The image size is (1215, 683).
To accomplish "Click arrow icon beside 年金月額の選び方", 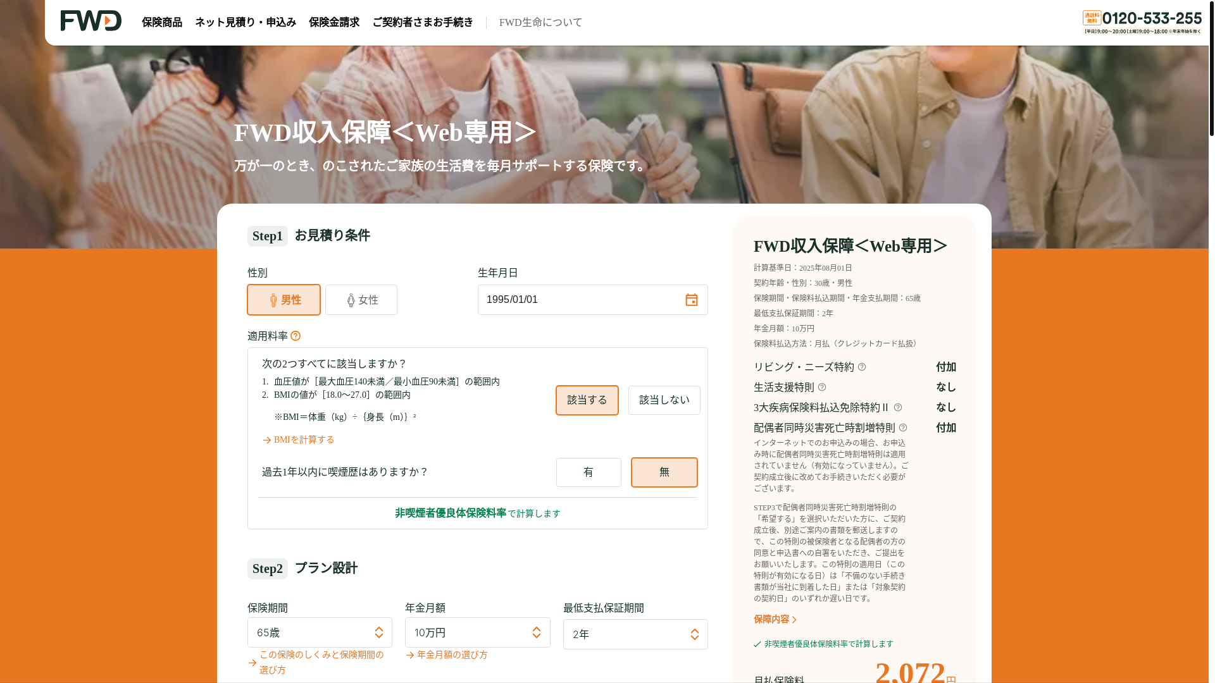I will (x=410, y=655).
